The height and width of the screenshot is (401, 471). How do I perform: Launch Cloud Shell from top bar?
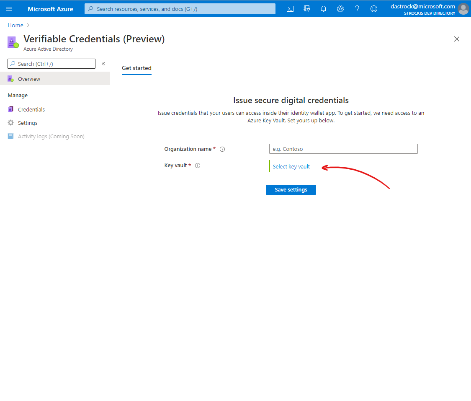pos(290,9)
